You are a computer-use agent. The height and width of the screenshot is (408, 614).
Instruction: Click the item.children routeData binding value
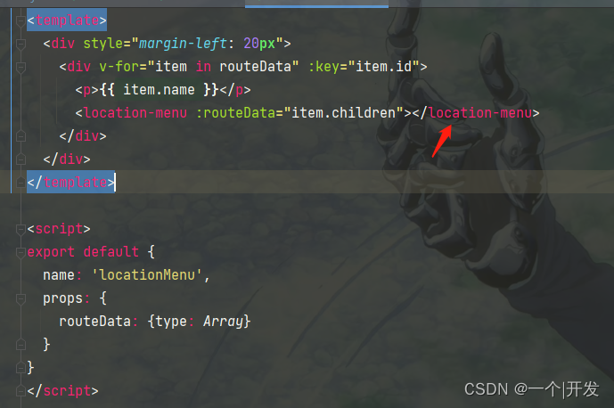(344, 113)
